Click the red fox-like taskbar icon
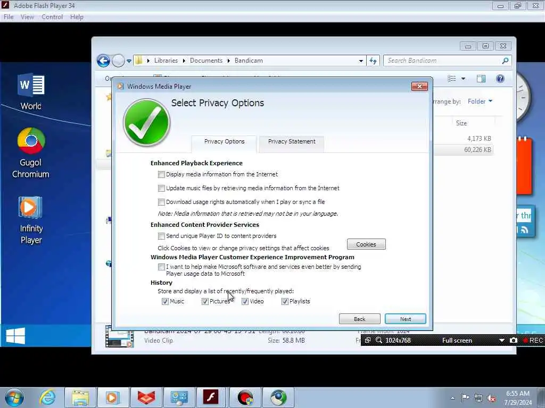This screenshot has width=545, height=408. click(146, 397)
